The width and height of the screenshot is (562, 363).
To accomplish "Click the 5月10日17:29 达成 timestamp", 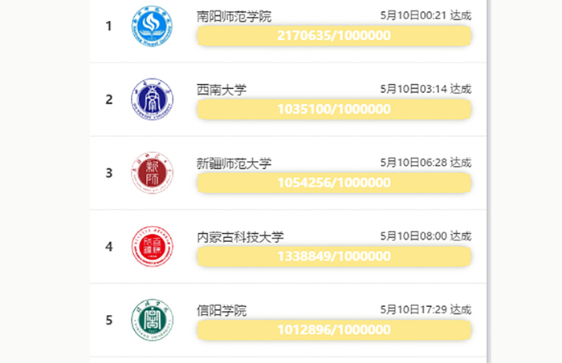I will 426,310.
